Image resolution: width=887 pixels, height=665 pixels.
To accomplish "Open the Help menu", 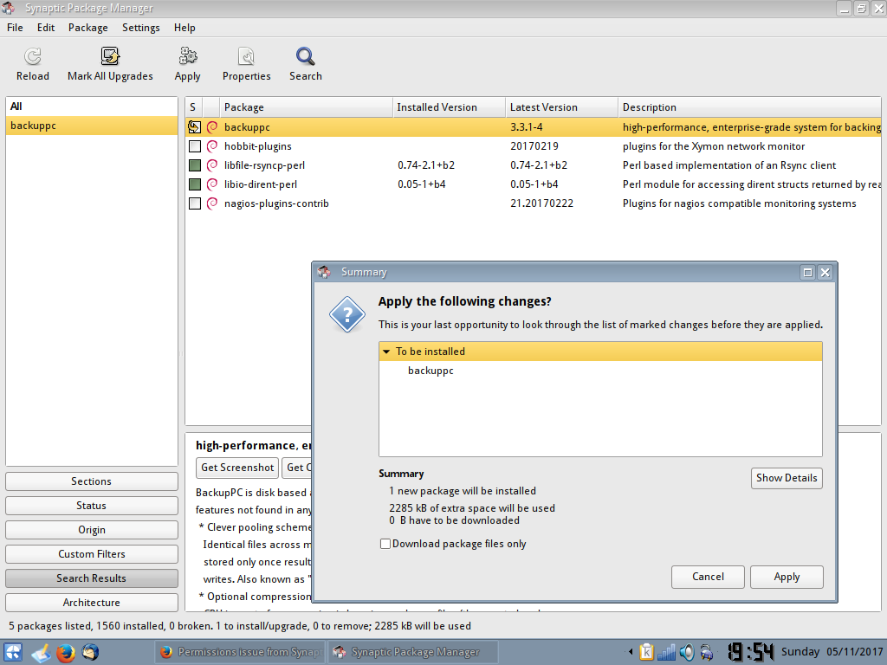I will [185, 28].
